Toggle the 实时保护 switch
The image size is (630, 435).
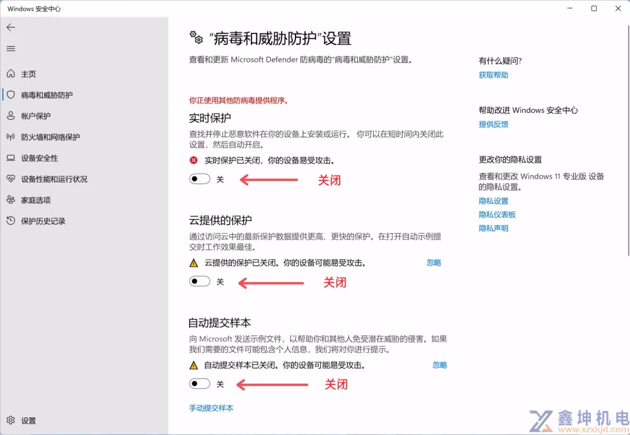200,179
